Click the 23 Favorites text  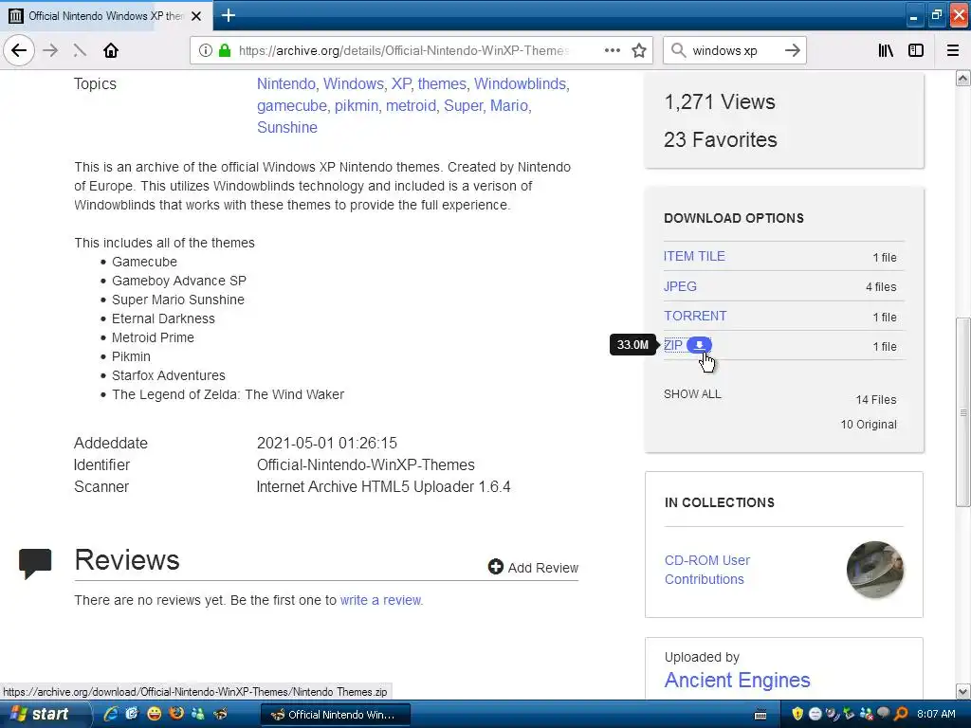point(721,140)
